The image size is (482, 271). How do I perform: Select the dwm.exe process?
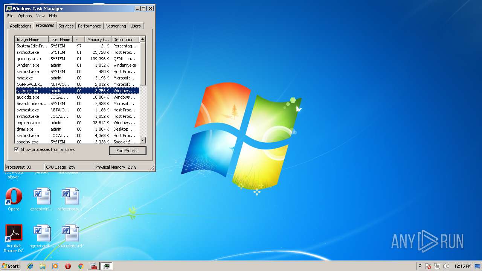click(77, 129)
